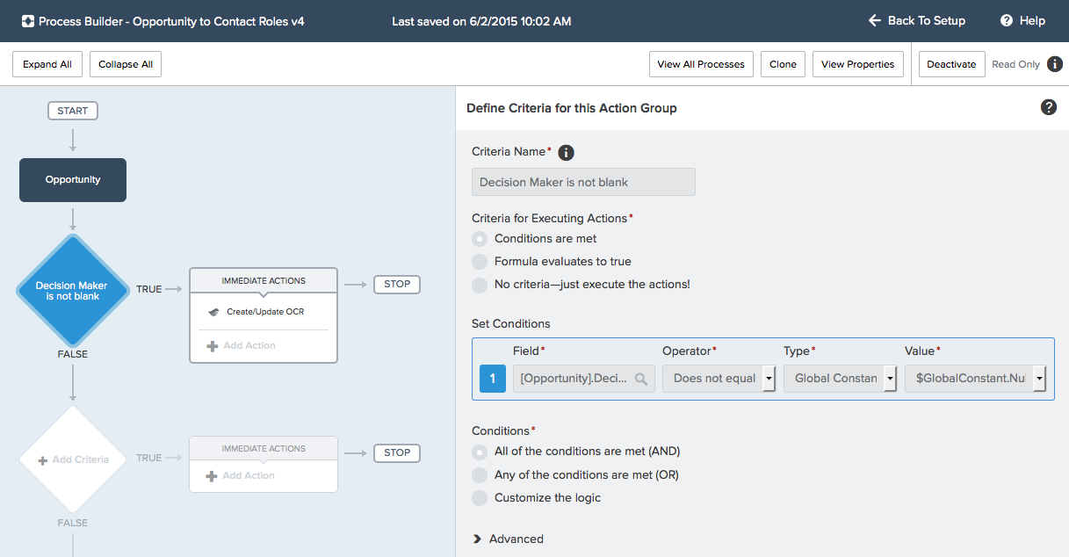Viewport: 1069px width, 557px height.
Task: Click the IMMEDIATE ACTIONS header of first group
Action: pyautogui.click(x=264, y=281)
